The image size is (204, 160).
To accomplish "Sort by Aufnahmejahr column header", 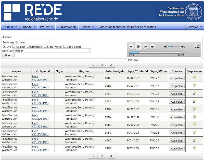I will tap(115, 71).
